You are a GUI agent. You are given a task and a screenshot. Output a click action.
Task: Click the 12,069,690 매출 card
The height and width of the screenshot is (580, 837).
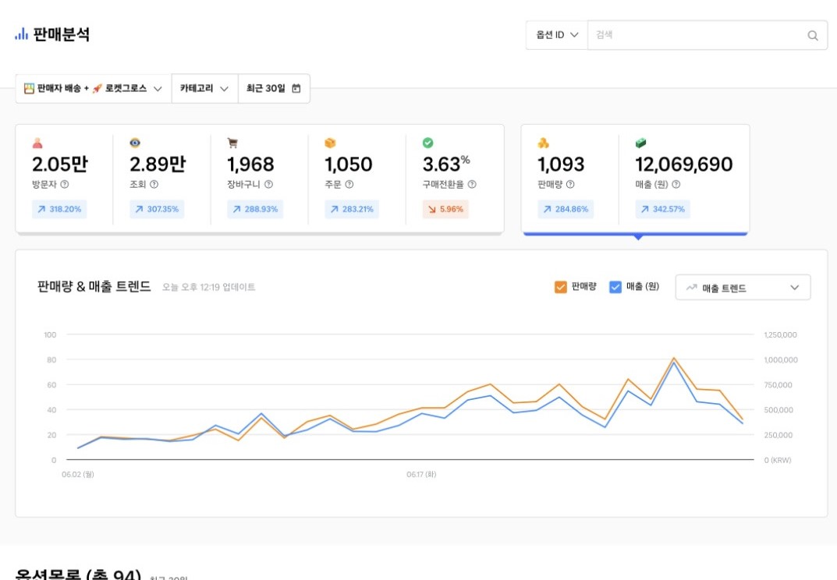[x=684, y=178]
